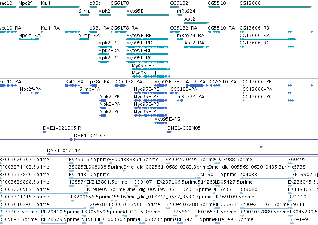Click the Mpk2-PB protein label
Screen dimensions: 318x225
click(109, 97)
